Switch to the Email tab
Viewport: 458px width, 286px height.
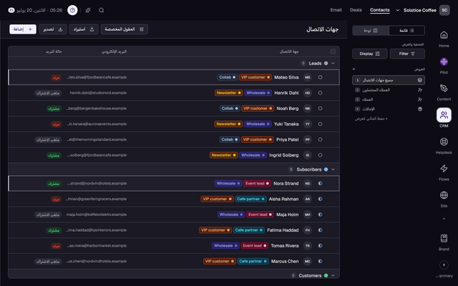336,10
